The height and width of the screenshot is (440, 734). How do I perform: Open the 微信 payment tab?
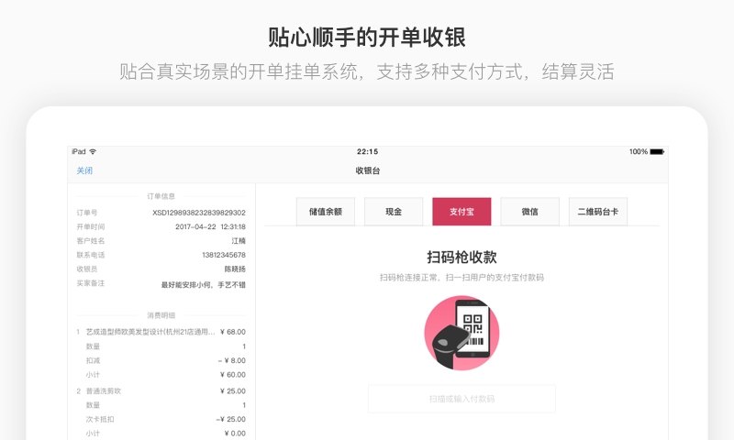point(529,212)
